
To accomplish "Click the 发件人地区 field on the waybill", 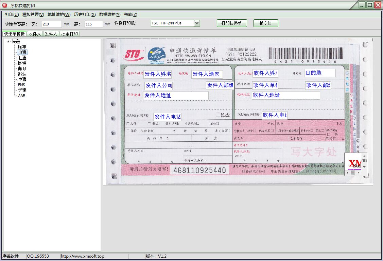I will tap(207, 74).
